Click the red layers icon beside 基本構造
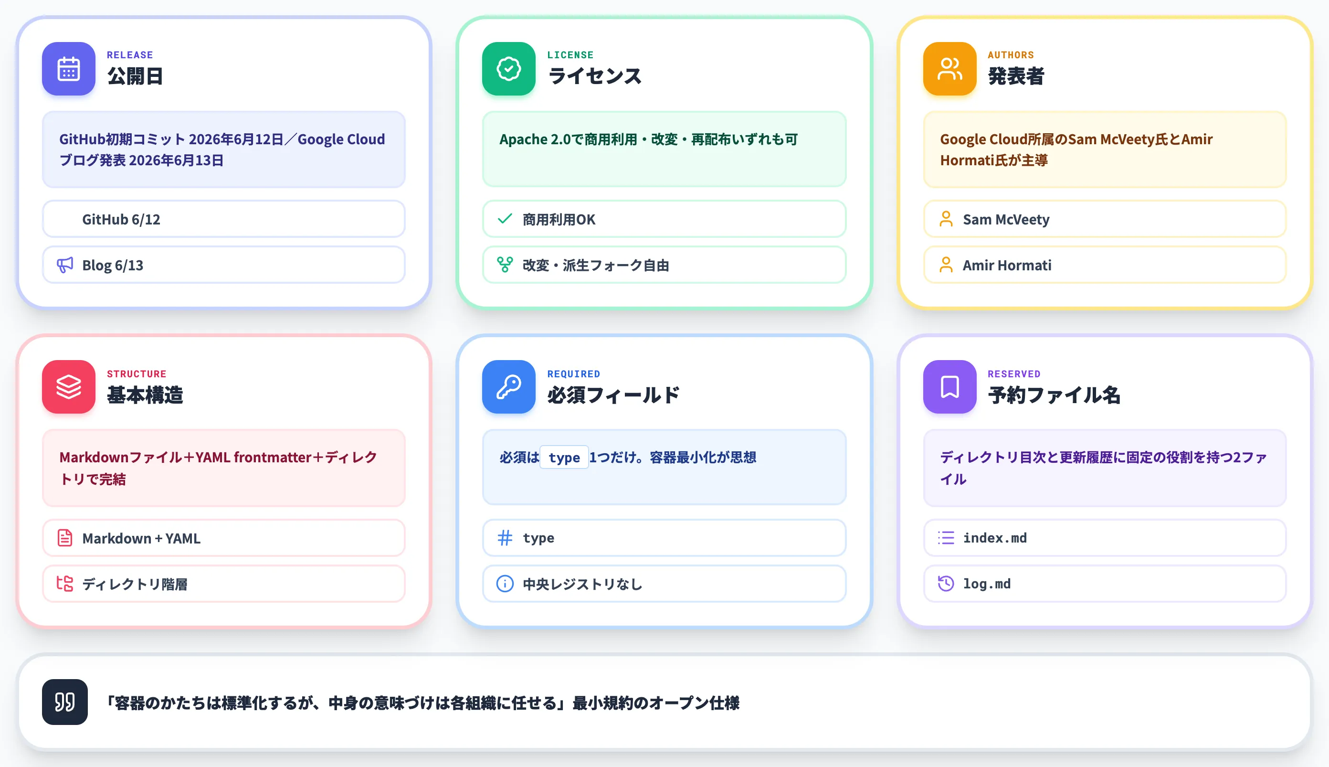 [x=68, y=387]
